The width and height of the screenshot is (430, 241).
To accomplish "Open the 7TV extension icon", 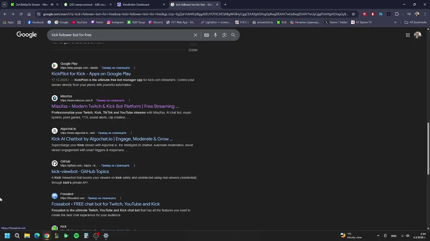I will click(381, 14).
